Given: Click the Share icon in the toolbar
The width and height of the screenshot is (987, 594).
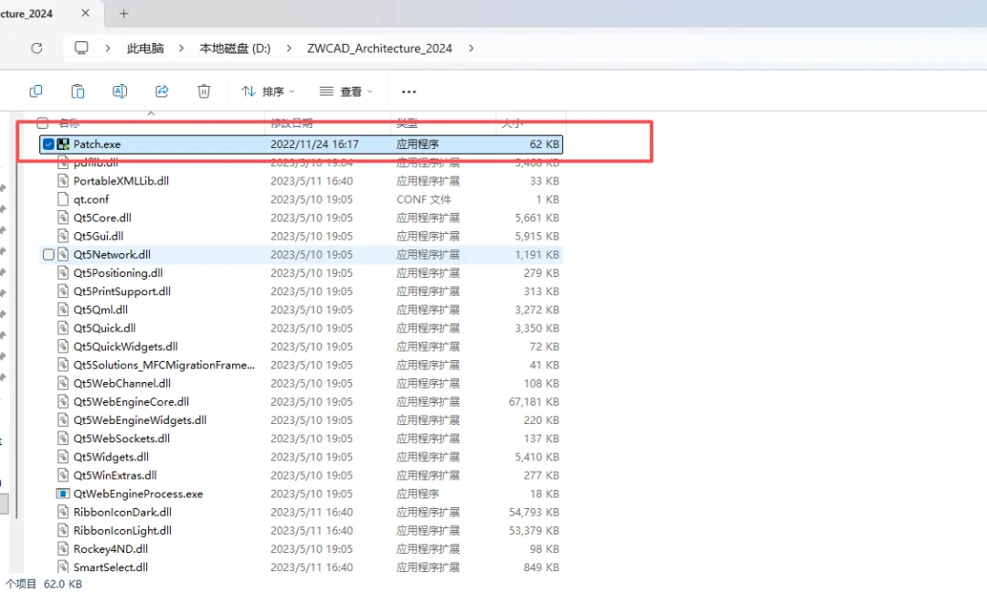Looking at the screenshot, I should (162, 91).
